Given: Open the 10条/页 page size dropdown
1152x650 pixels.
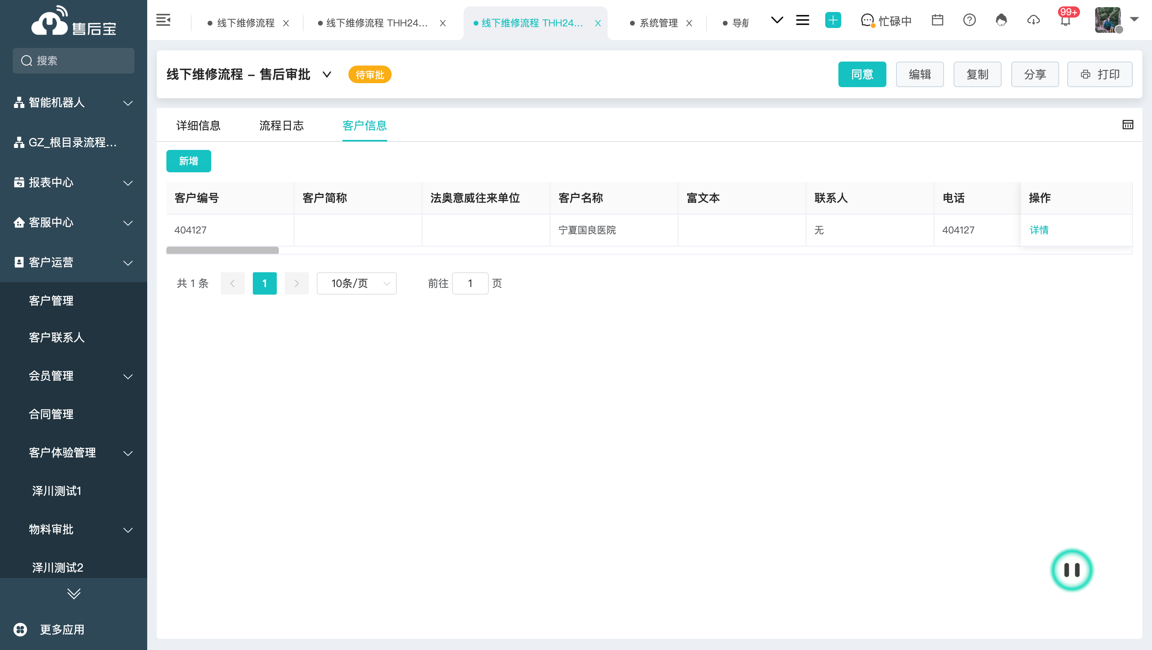Looking at the screenshot, I should point(356,283).
